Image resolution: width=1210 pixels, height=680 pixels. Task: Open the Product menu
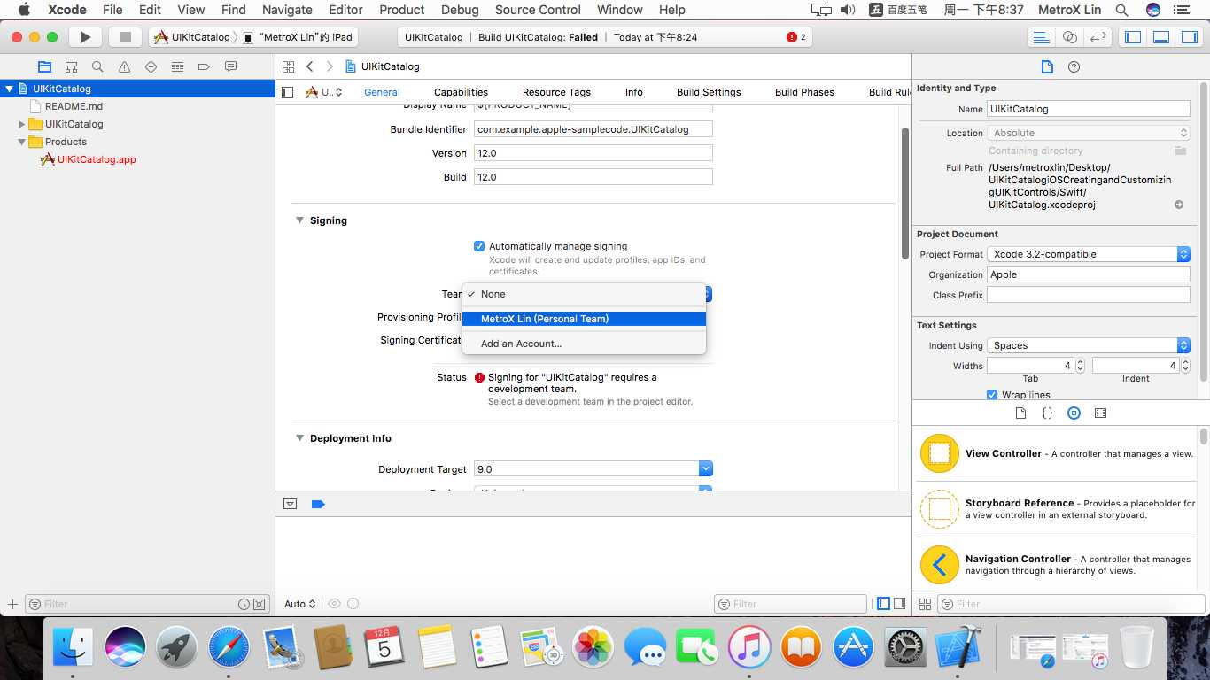point(401,10)
